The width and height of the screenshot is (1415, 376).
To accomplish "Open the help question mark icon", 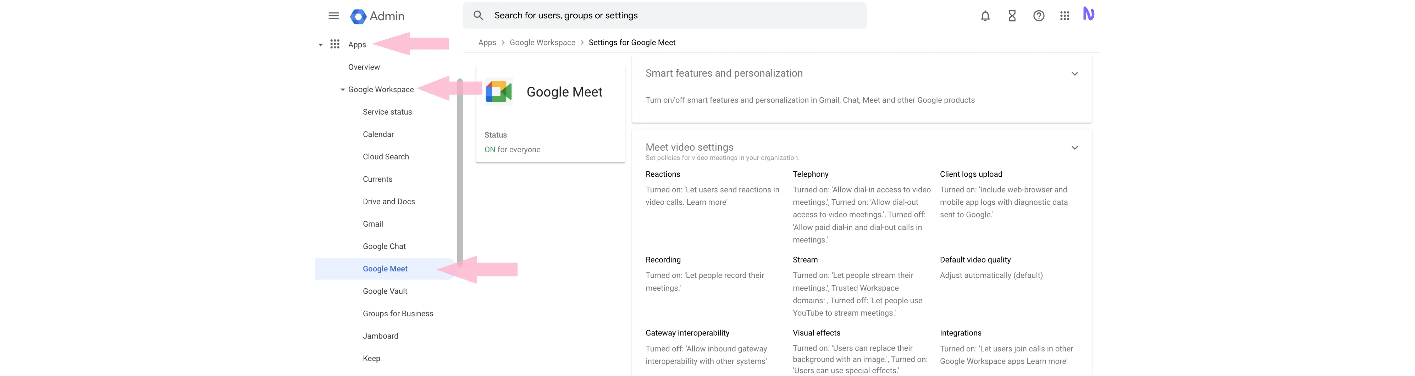I will (x=1038, y=16).
